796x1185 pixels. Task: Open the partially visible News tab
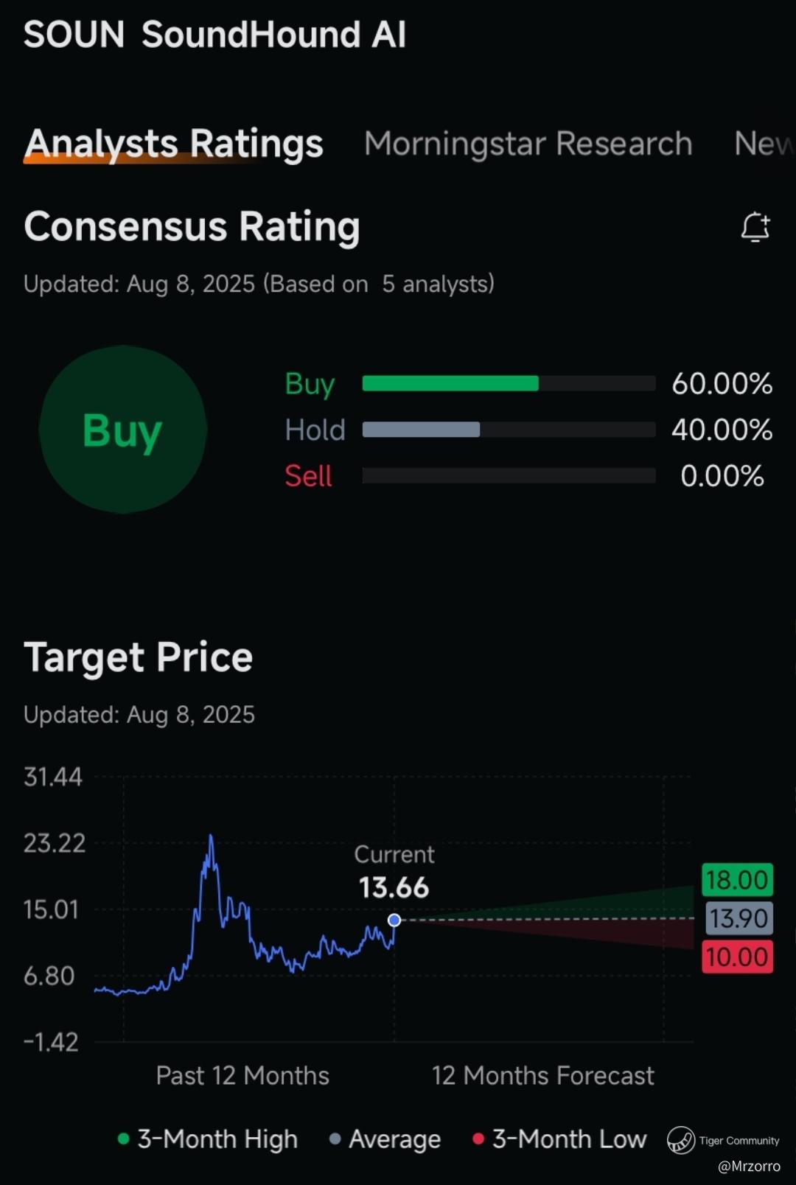click(x=764, y=143)
